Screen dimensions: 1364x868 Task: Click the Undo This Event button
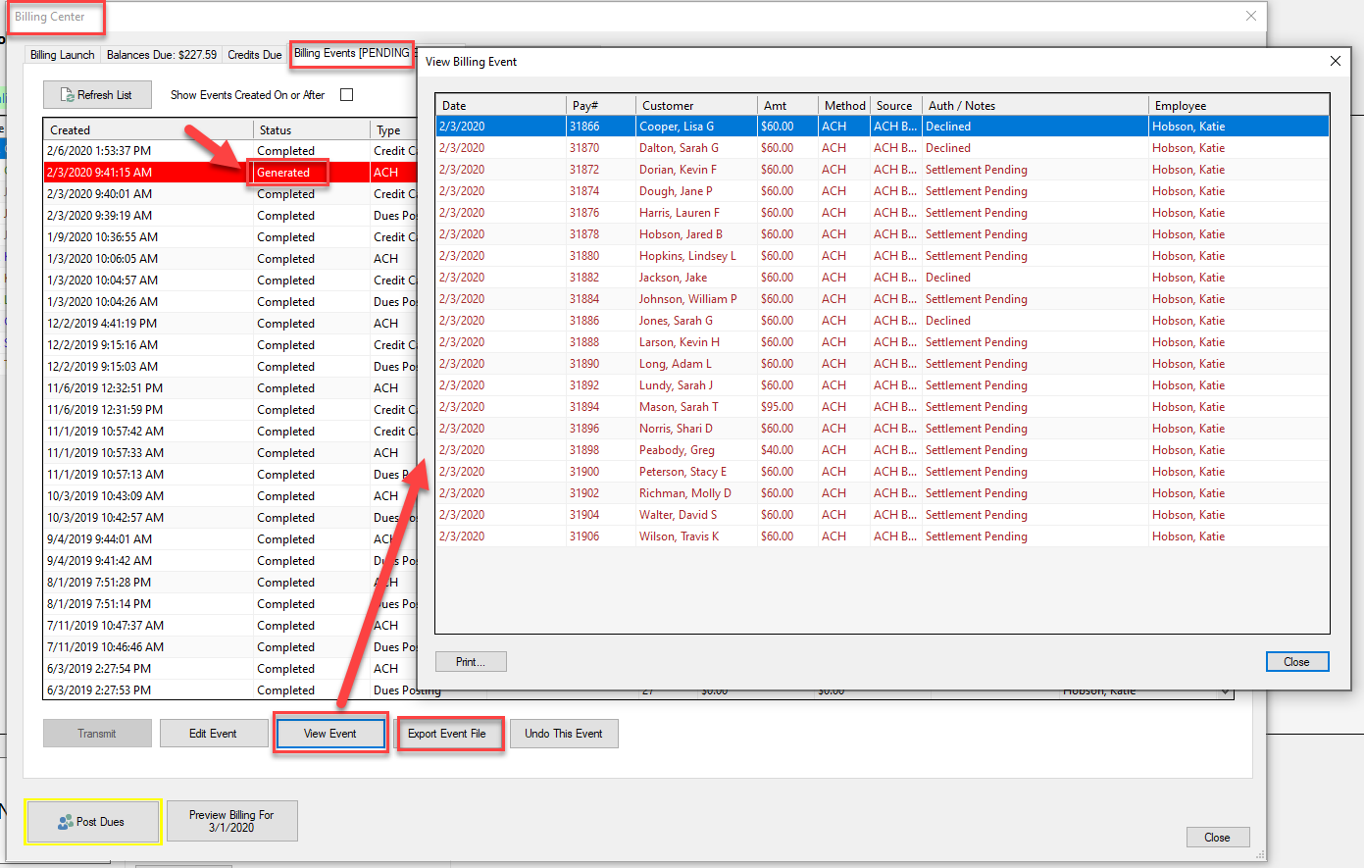click(564, 734)
